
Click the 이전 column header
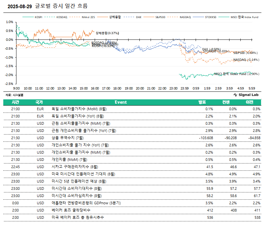tap(250, 102)
